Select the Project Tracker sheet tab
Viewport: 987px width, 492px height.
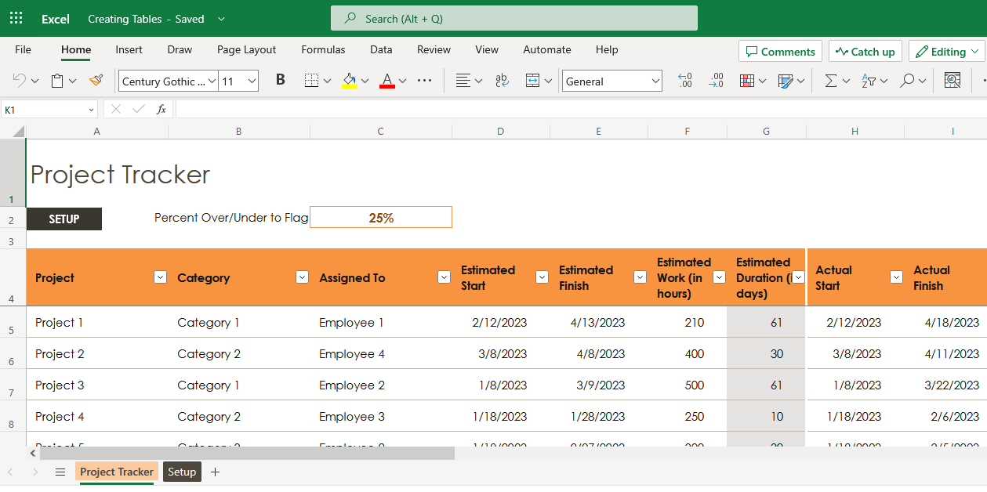(x=117, y=472)
